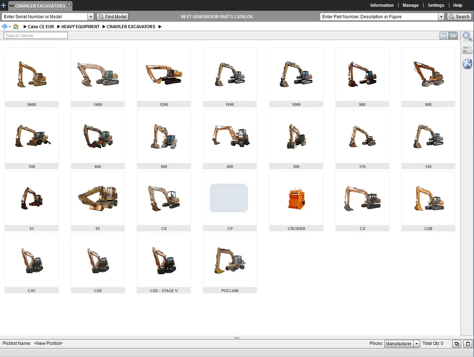This screenshot has height=357, width=474.
Task: Click the Serial Number or Model field
Action: [x=45, y=17]
